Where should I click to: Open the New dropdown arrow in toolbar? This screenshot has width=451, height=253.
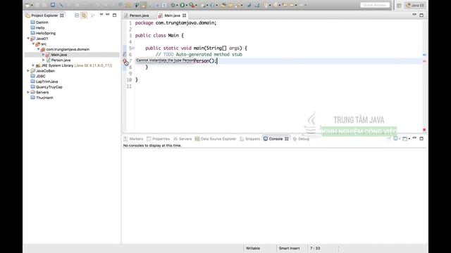pos(32,5)
